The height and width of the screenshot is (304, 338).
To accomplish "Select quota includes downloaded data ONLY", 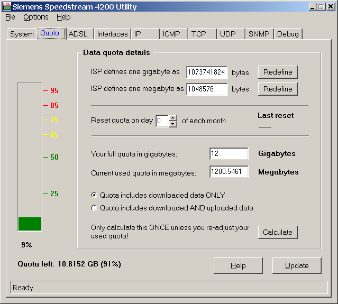I will [158, 195].
